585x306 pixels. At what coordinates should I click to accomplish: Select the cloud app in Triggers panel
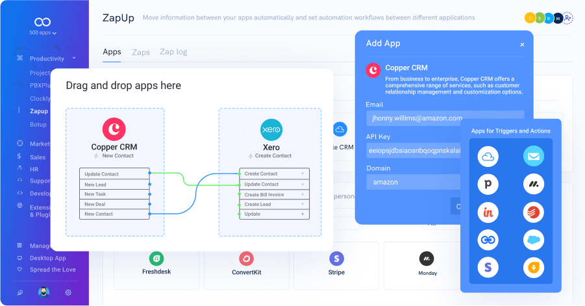[488, 157]
